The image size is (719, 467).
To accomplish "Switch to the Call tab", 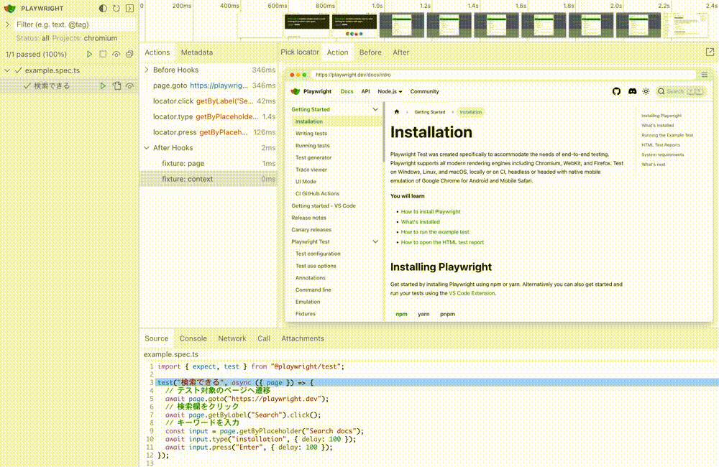I will click(264, 338).
